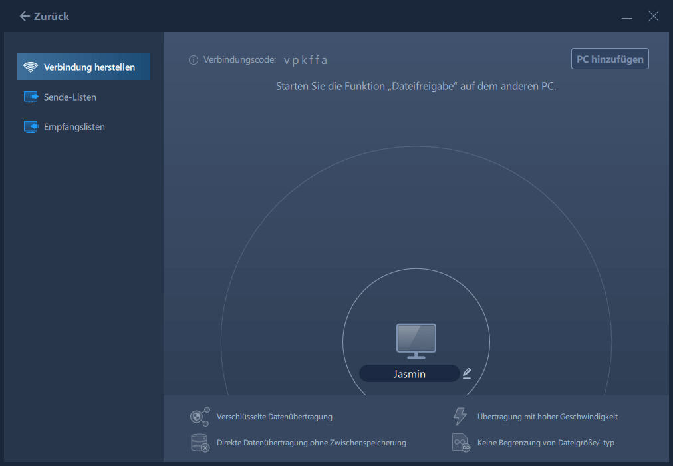Switch to Sende-Listen

[x=70, y=97]
